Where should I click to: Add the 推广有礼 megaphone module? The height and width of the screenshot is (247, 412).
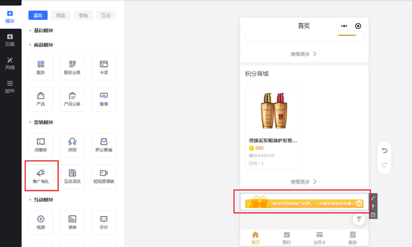(x=41, y=177)
